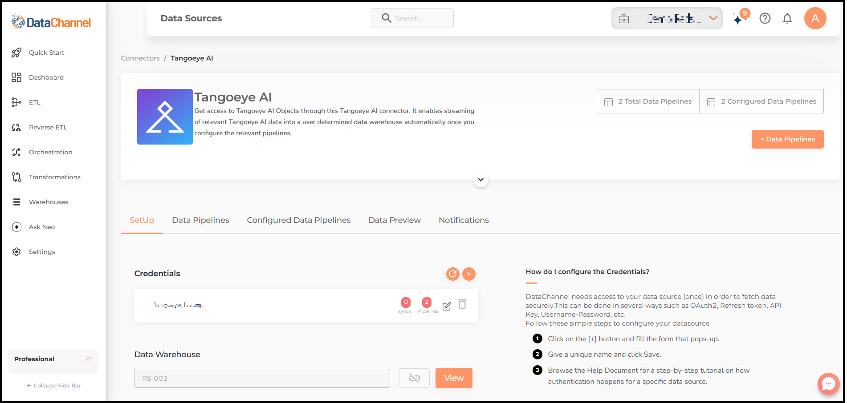Open the ETL section

pos(35,102)
